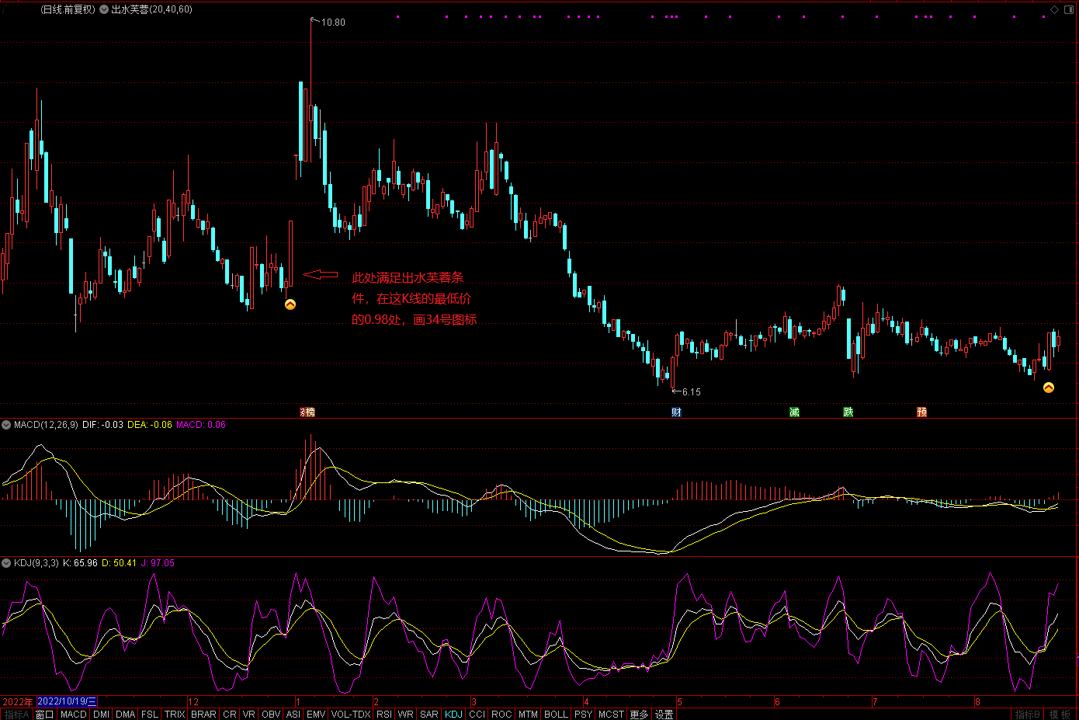Click the 模板 template button

(1060, 714)
